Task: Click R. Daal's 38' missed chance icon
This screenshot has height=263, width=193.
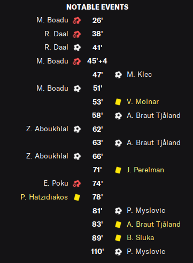Action: coord(76,34)
